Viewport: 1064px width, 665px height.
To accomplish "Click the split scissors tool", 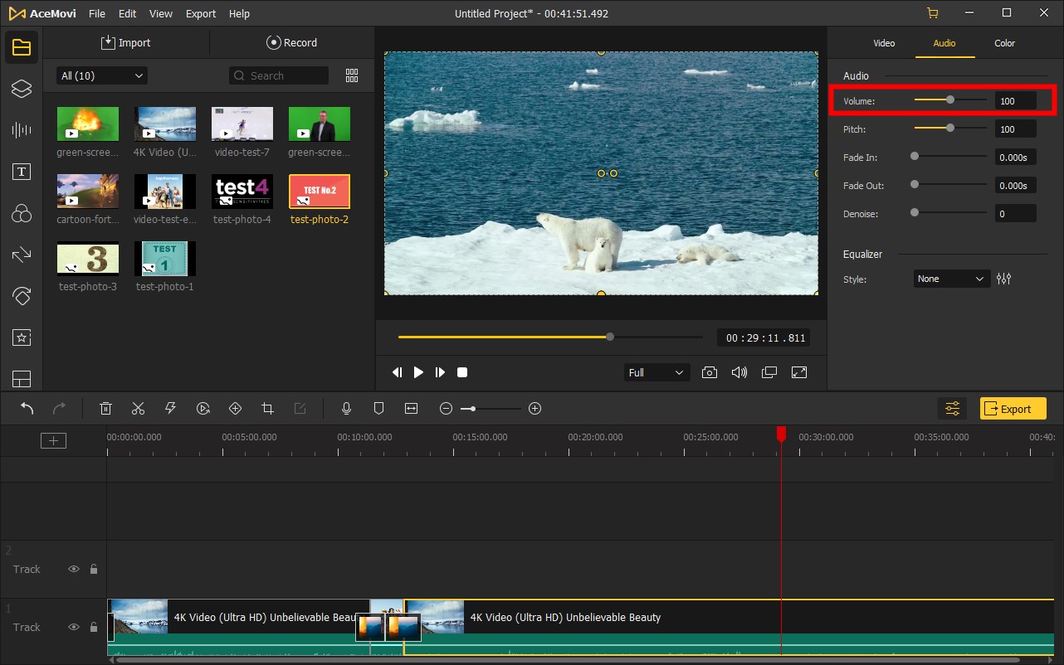I will 138,408.
